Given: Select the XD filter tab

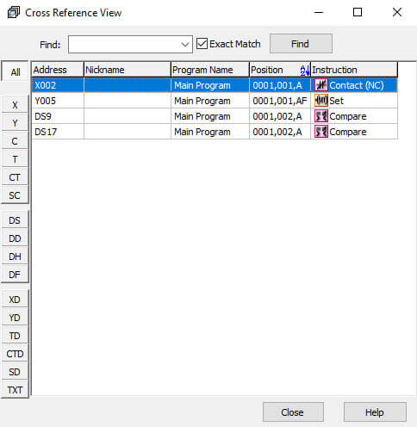Looking at the screenshot, I should 15,300.
